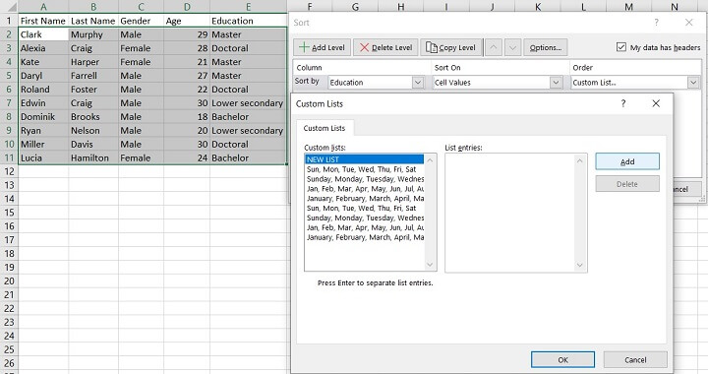
Task: Click cell containing Alexia
Action: pos(43,48)
